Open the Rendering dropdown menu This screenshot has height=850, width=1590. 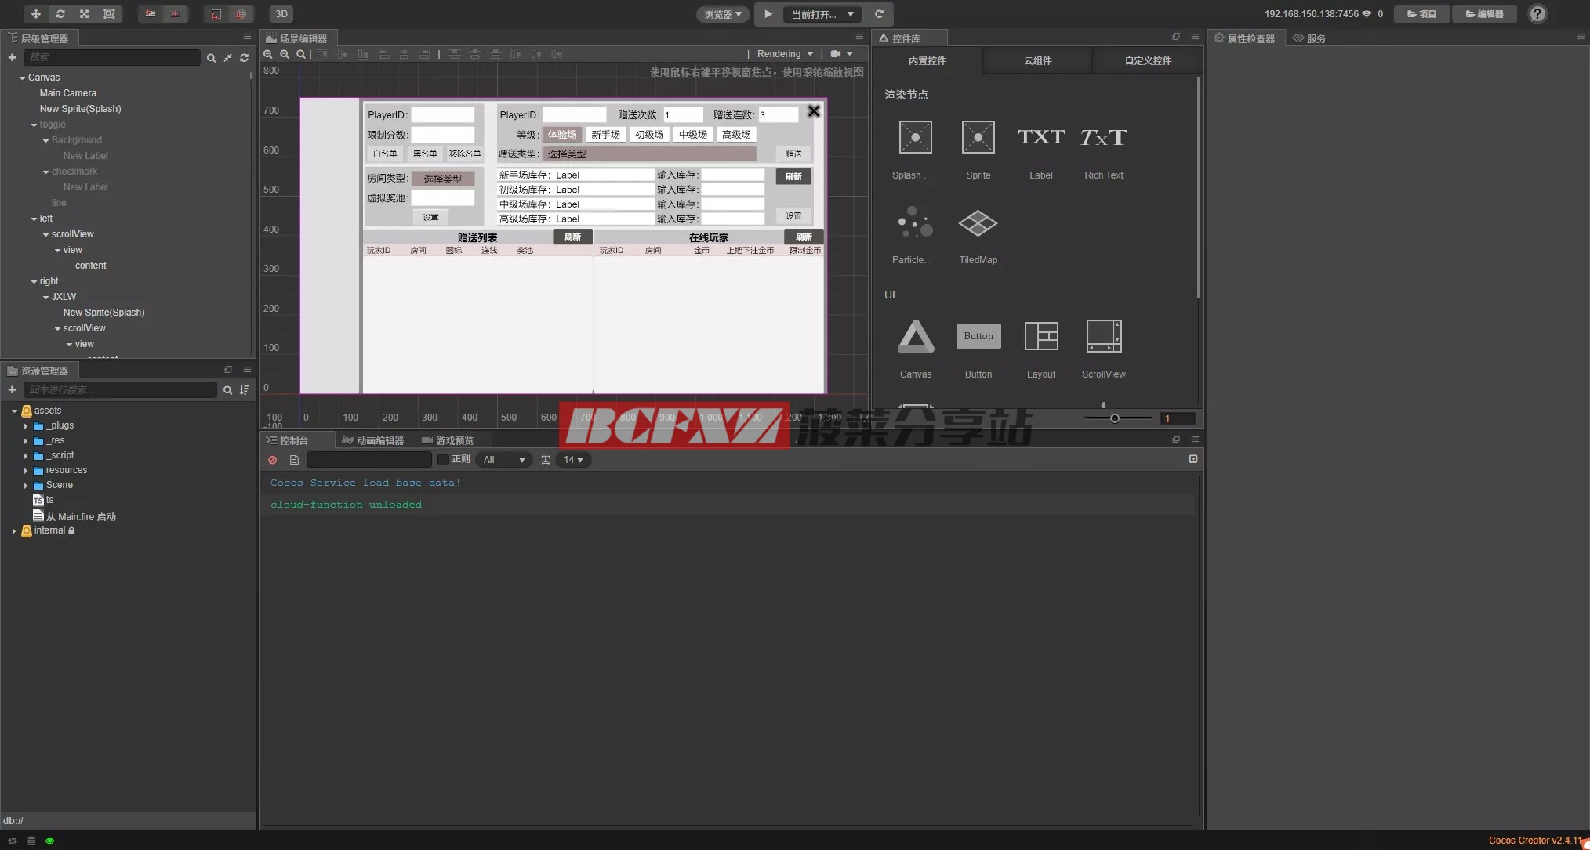(784, 54)
